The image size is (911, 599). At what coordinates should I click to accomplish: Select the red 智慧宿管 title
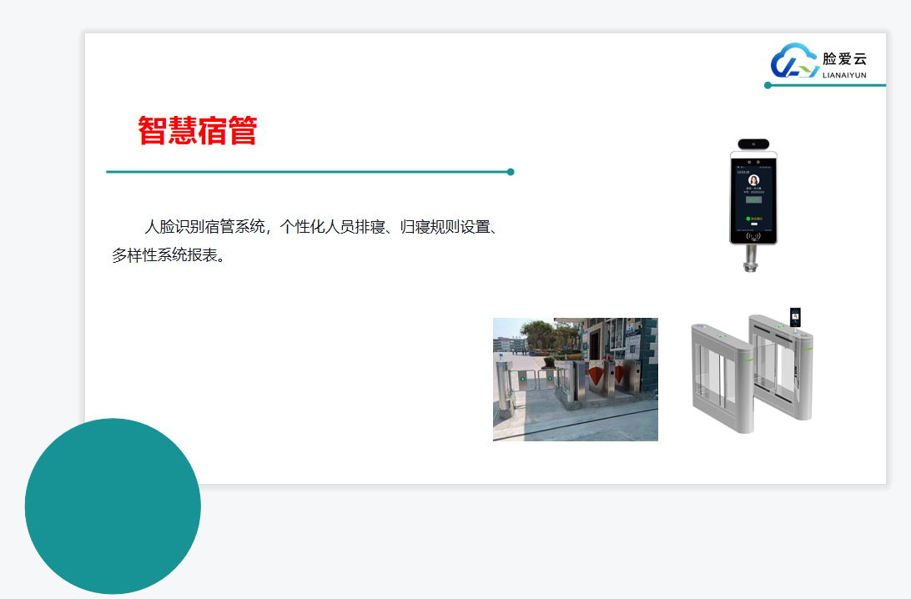tap(198, 131)
